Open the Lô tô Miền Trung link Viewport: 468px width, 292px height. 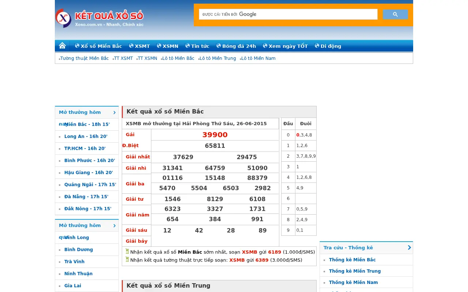point(218,58)
